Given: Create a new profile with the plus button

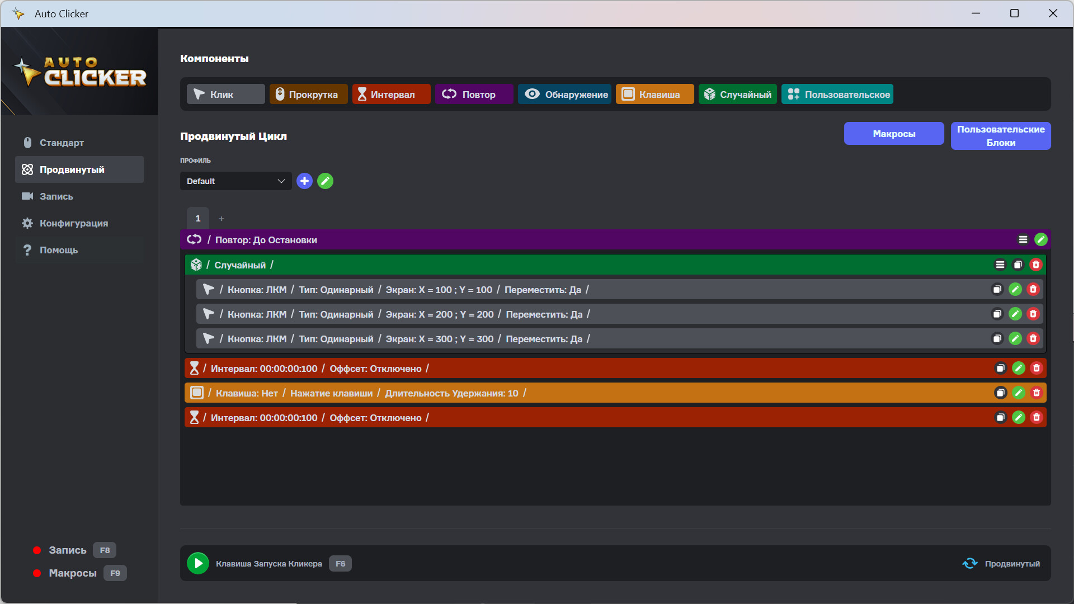Looking at the screenshot, I should click(x=304, y=181).
